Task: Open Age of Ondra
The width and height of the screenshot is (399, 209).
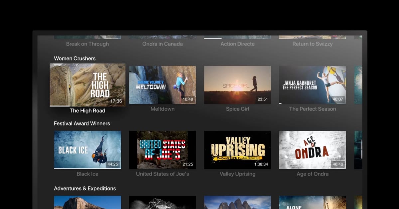Action: (312, 150)
